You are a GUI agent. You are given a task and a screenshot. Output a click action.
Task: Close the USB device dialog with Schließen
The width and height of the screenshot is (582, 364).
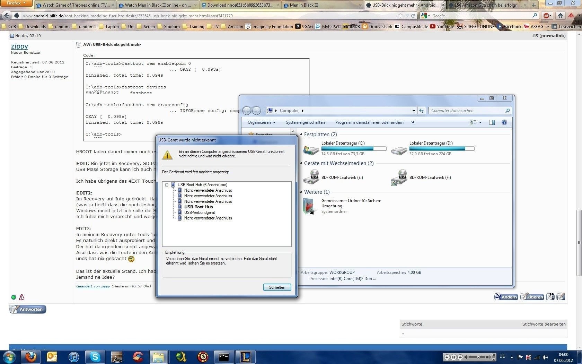(x=277, y=287)
